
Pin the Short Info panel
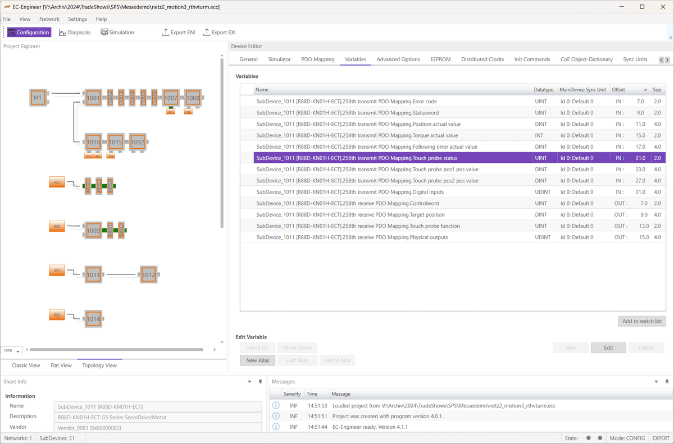(260, 382)
